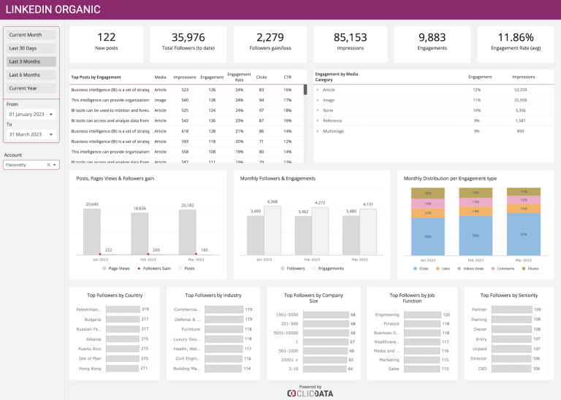The height and width of the screenshot is (400, 561).
Task: Select the Last 30 Days filter
Action: tap(31, 48)
